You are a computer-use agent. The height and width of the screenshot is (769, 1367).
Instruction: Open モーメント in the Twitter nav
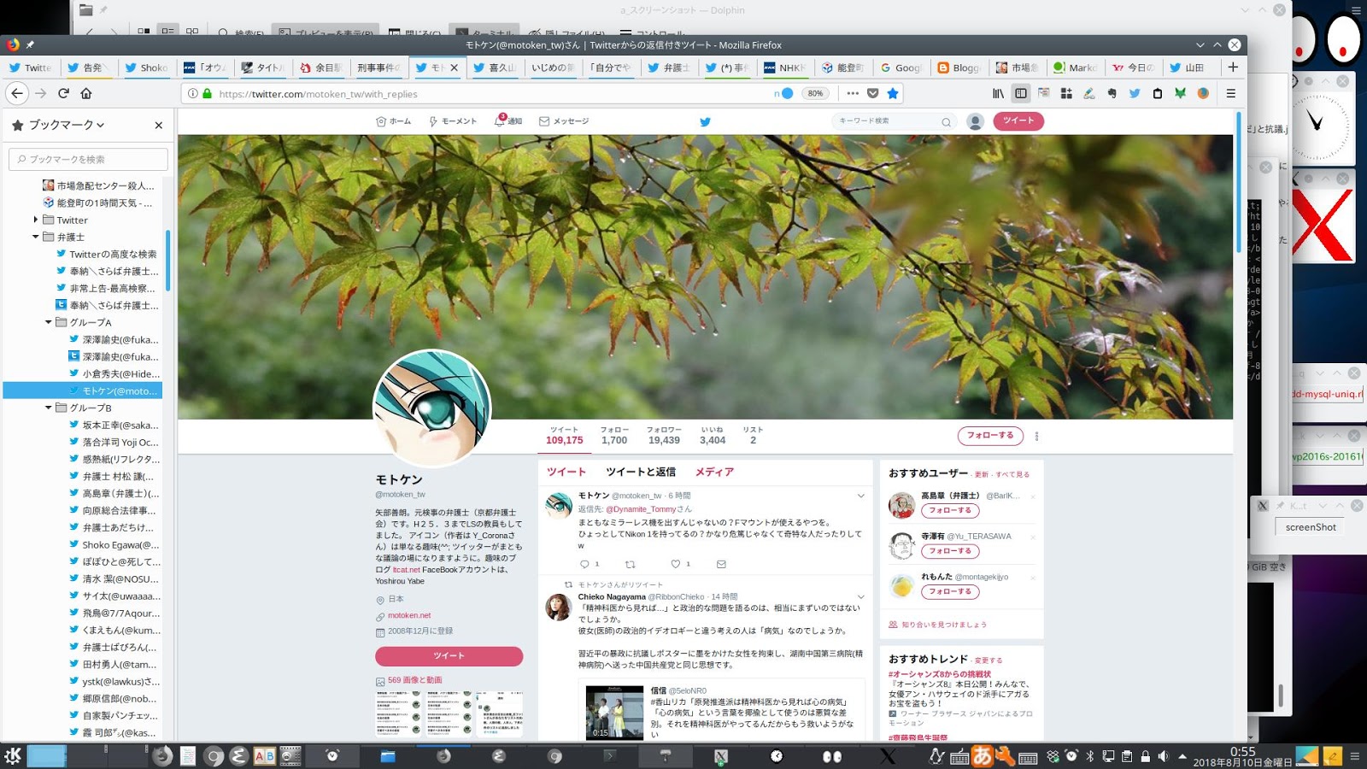point(453,121)
